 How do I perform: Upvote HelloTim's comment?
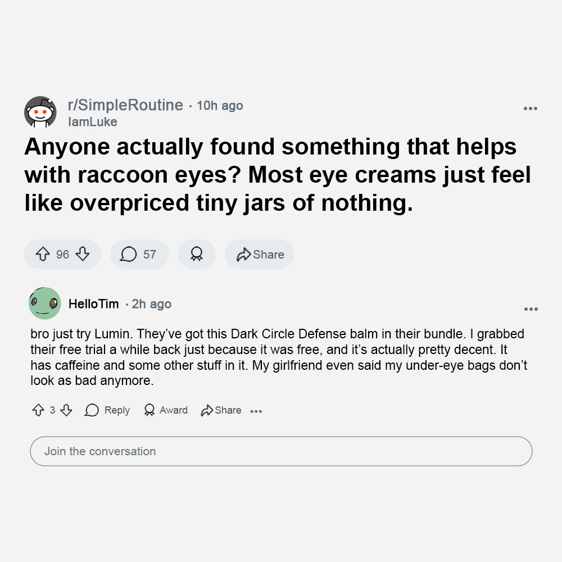pos(38,410)
